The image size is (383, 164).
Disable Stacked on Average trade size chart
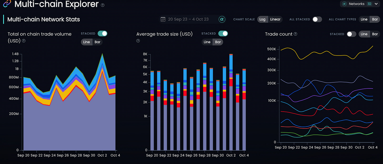[x=223, y=33]
